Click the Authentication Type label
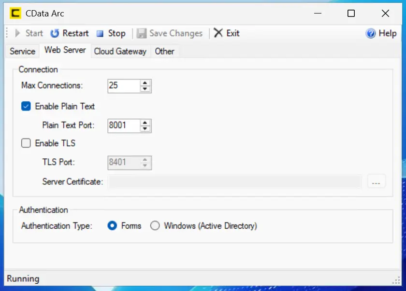Screen dimensions: 406x291 click(x=57, y=226)
